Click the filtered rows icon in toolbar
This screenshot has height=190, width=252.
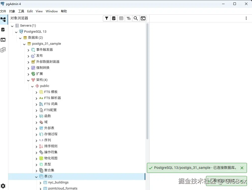click(128, 18)
